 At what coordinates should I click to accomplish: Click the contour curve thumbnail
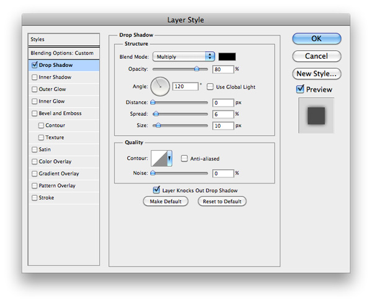pos(159,158)
